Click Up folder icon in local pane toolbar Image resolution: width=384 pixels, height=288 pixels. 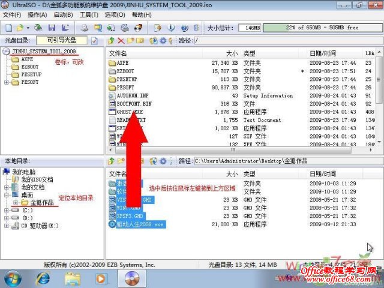[111, 161]
